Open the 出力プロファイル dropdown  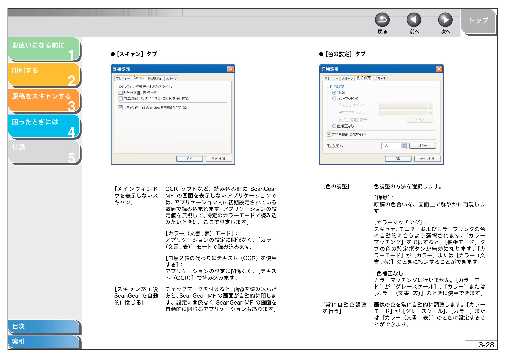coord(406,113)
